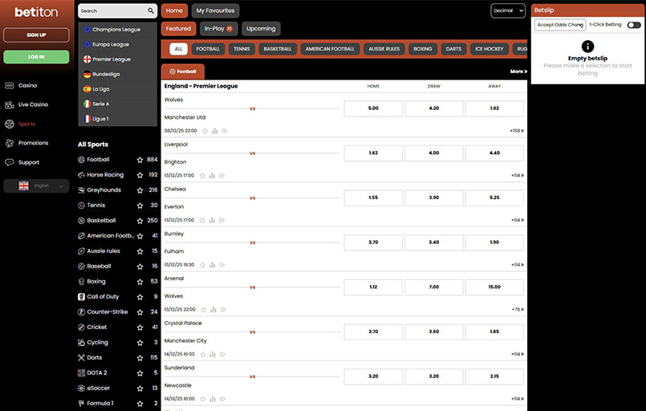Select the Premier League England flag icon
This screenshot has height=411, width=646.
point(87,59)
